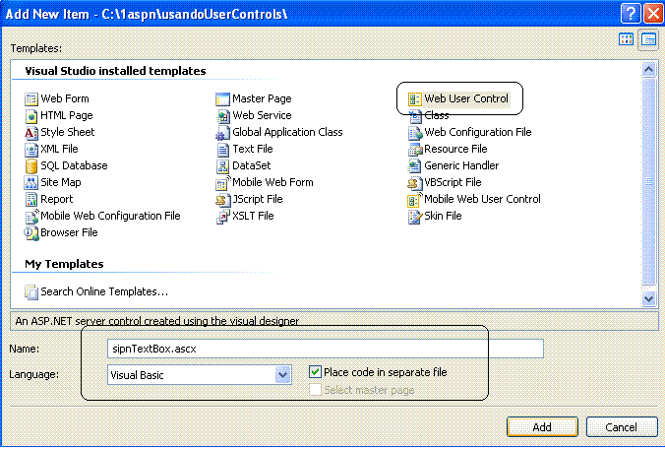Click the templates list scroll-down arrow
The height and width of the screenshot is (449, 665).
(x=648, y=298)
